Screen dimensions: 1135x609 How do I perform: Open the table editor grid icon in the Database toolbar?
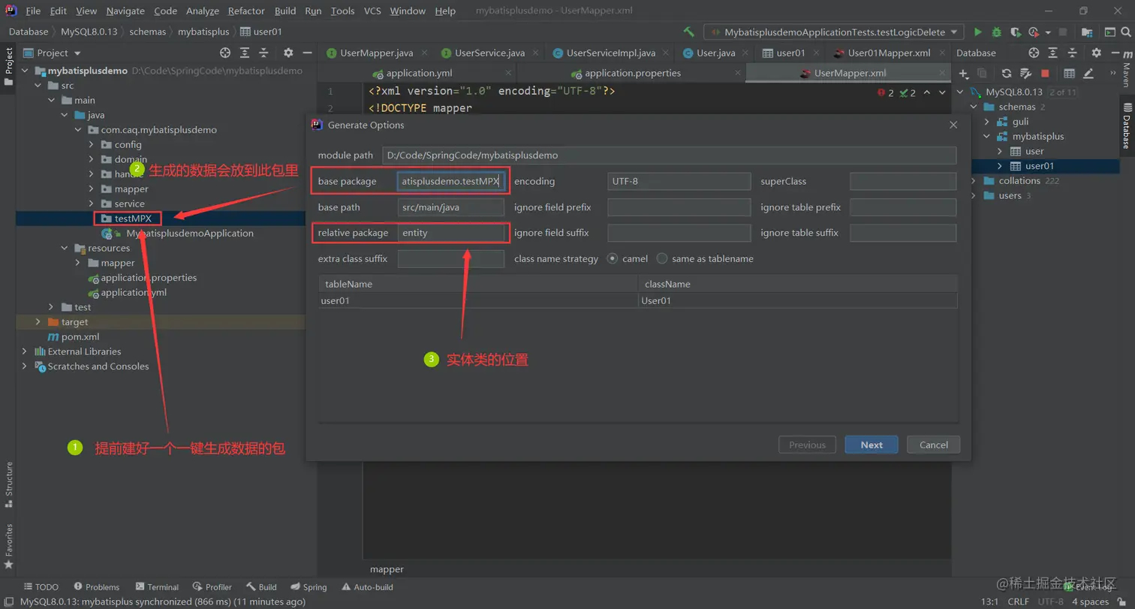click(x=1070, y=73)
